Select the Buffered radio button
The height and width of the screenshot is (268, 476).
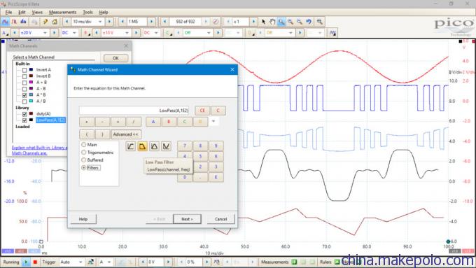84,160
